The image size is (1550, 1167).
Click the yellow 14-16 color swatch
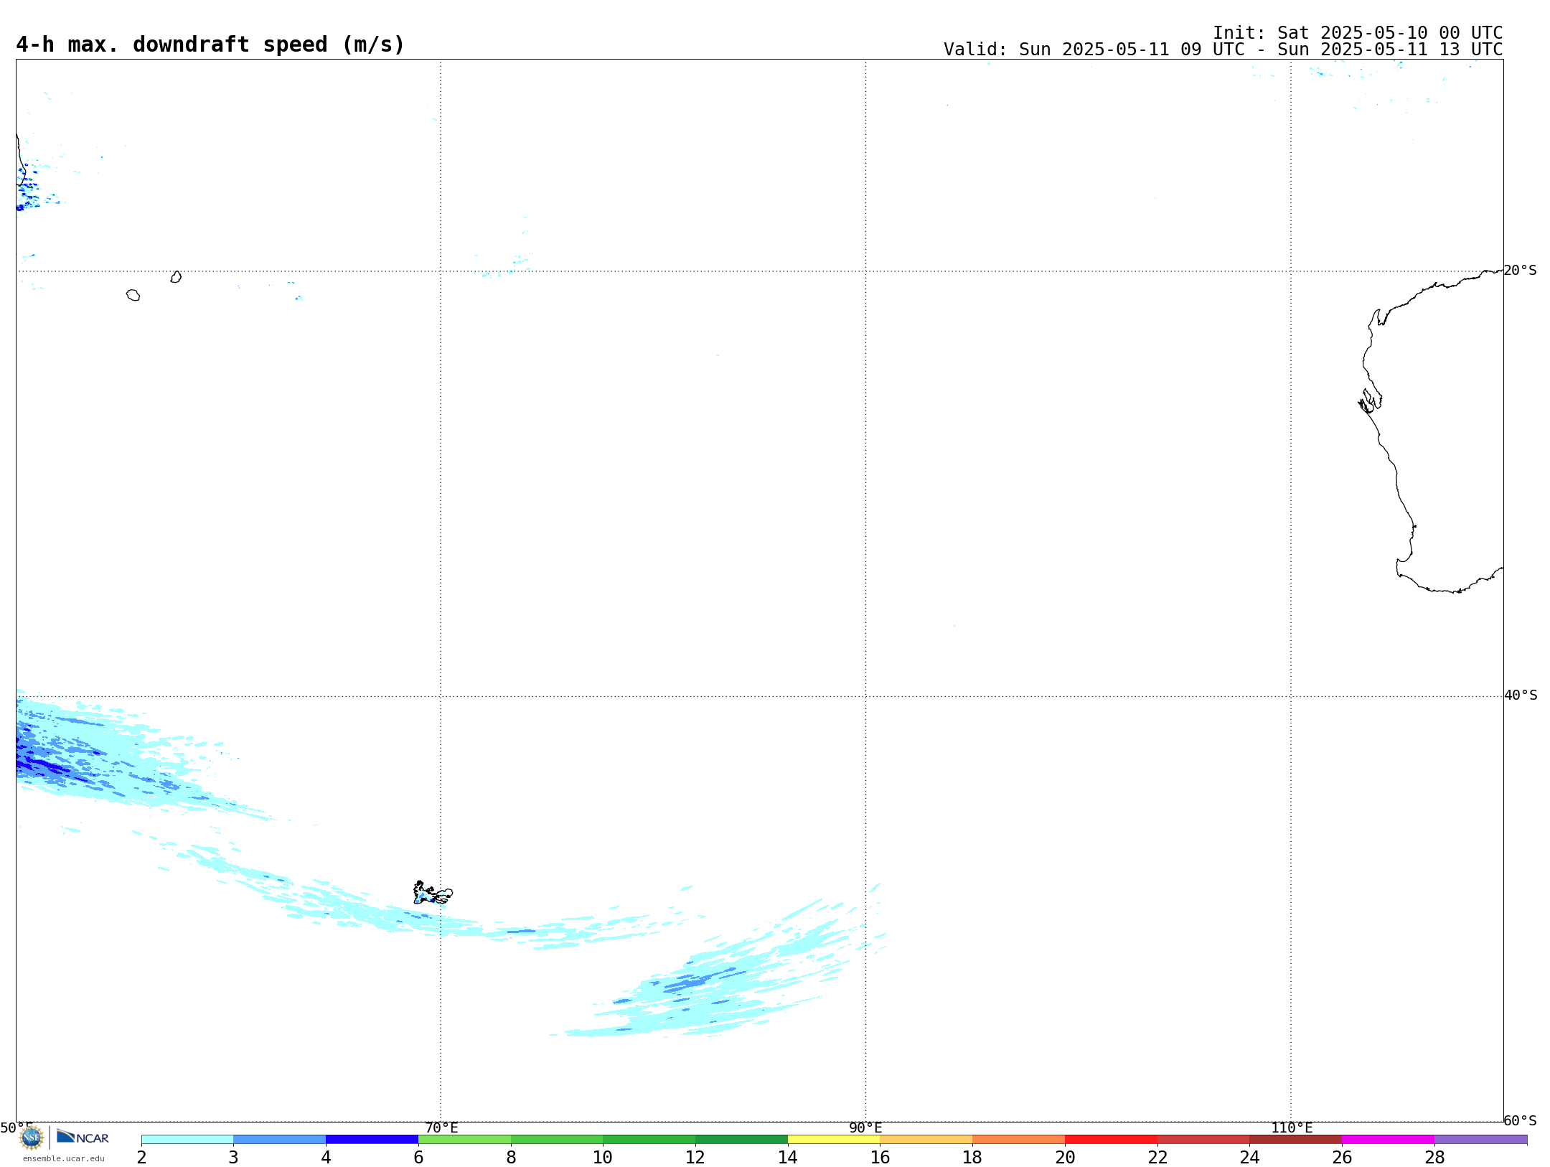(834, 1140)
